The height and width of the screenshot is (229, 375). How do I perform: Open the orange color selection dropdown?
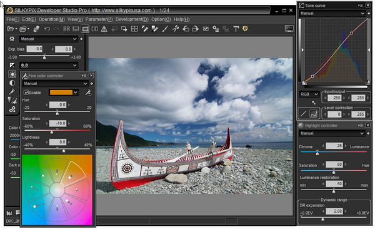tap(76, 93)
